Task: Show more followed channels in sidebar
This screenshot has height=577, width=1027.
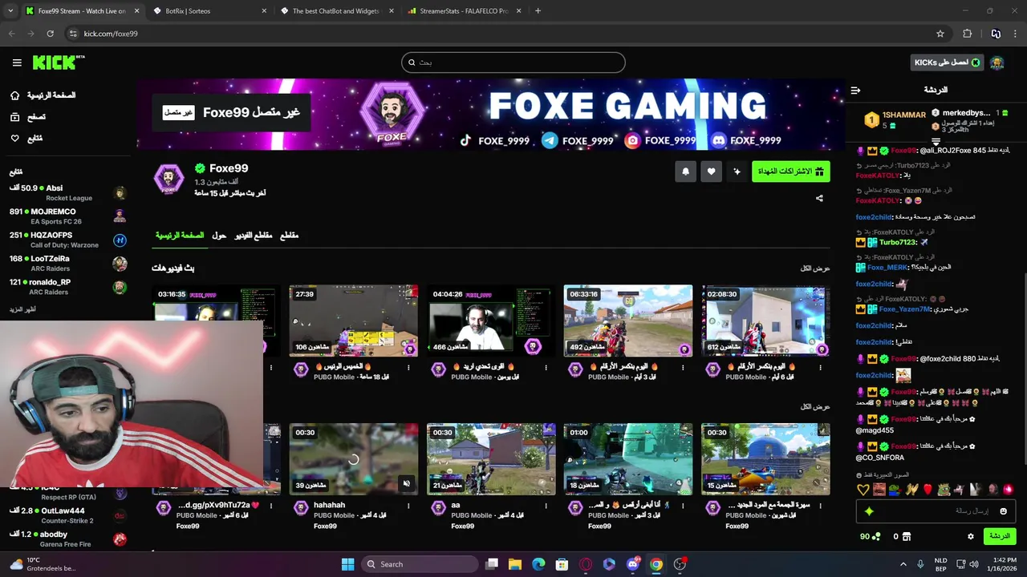Action: (x=22, y=309)
